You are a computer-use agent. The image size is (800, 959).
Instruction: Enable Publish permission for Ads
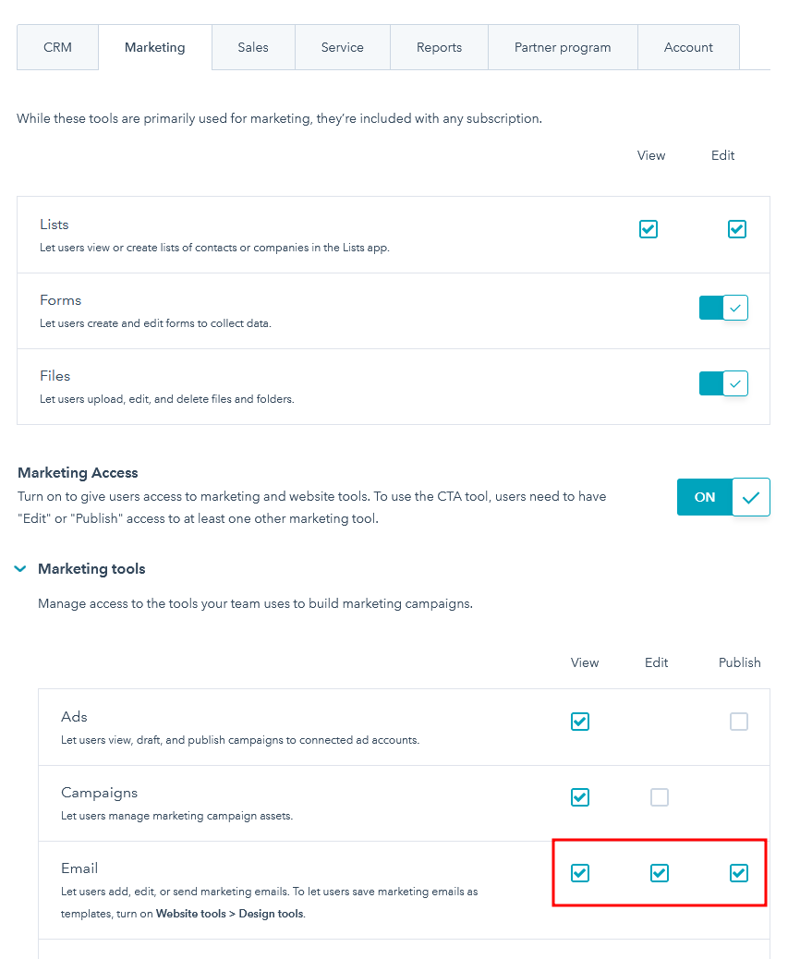point(739,722)
